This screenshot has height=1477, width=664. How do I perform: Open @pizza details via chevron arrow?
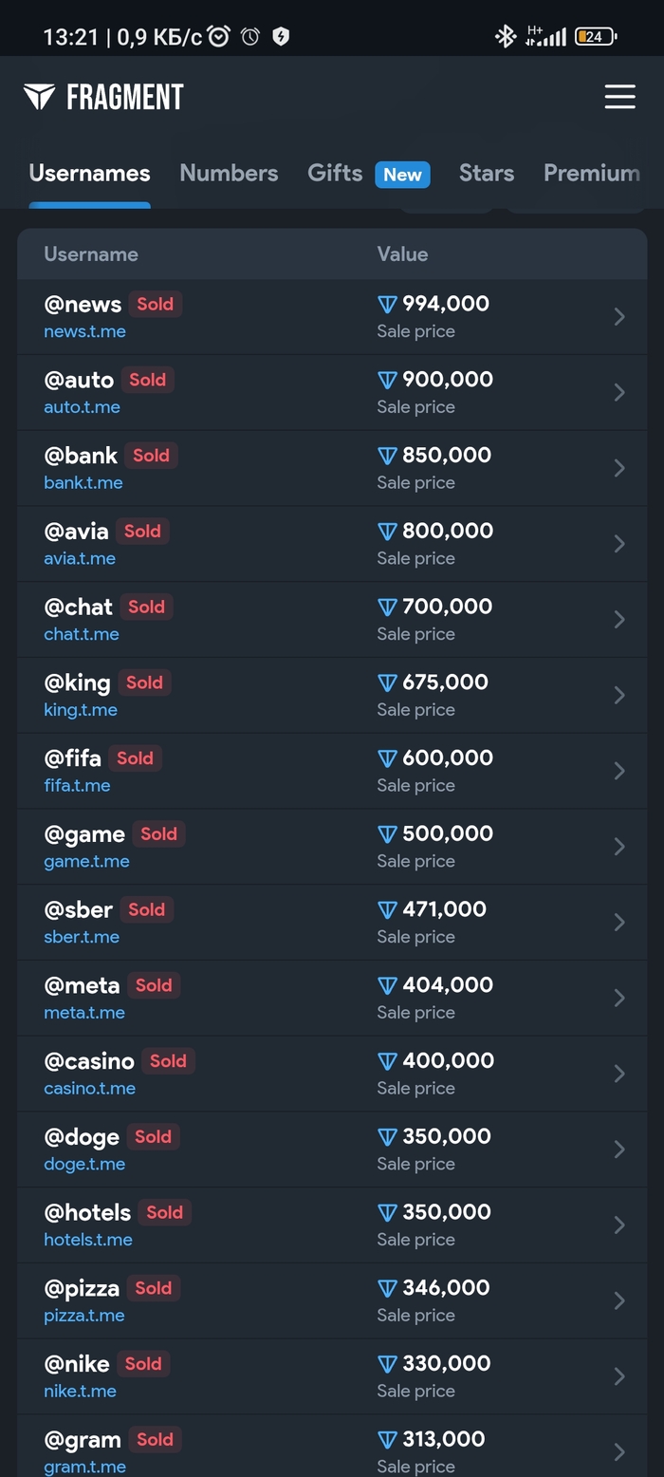click(x=619, y=1300)
